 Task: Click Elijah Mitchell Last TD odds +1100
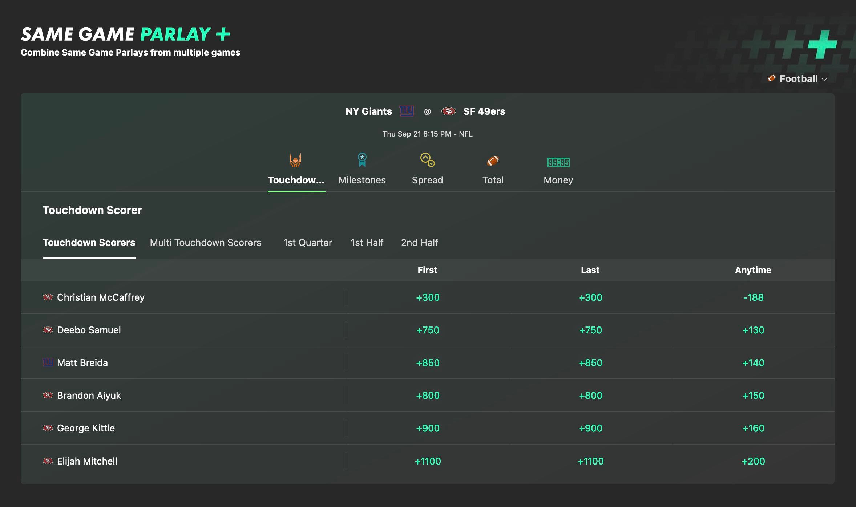pos(590,460)
